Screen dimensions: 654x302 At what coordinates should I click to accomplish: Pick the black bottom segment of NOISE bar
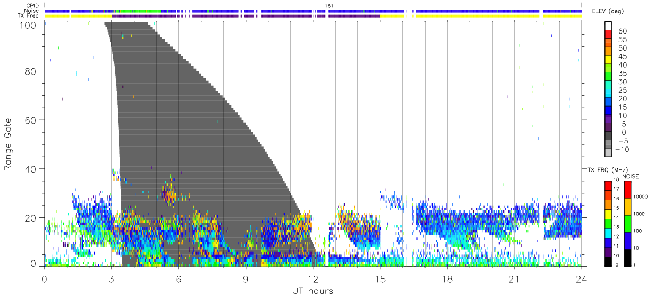[x=628, y=258]
